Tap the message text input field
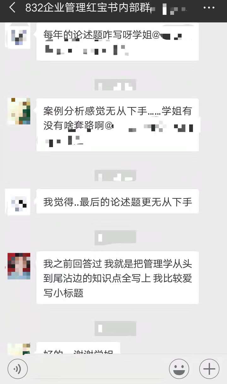 click(x=98, y=369)
